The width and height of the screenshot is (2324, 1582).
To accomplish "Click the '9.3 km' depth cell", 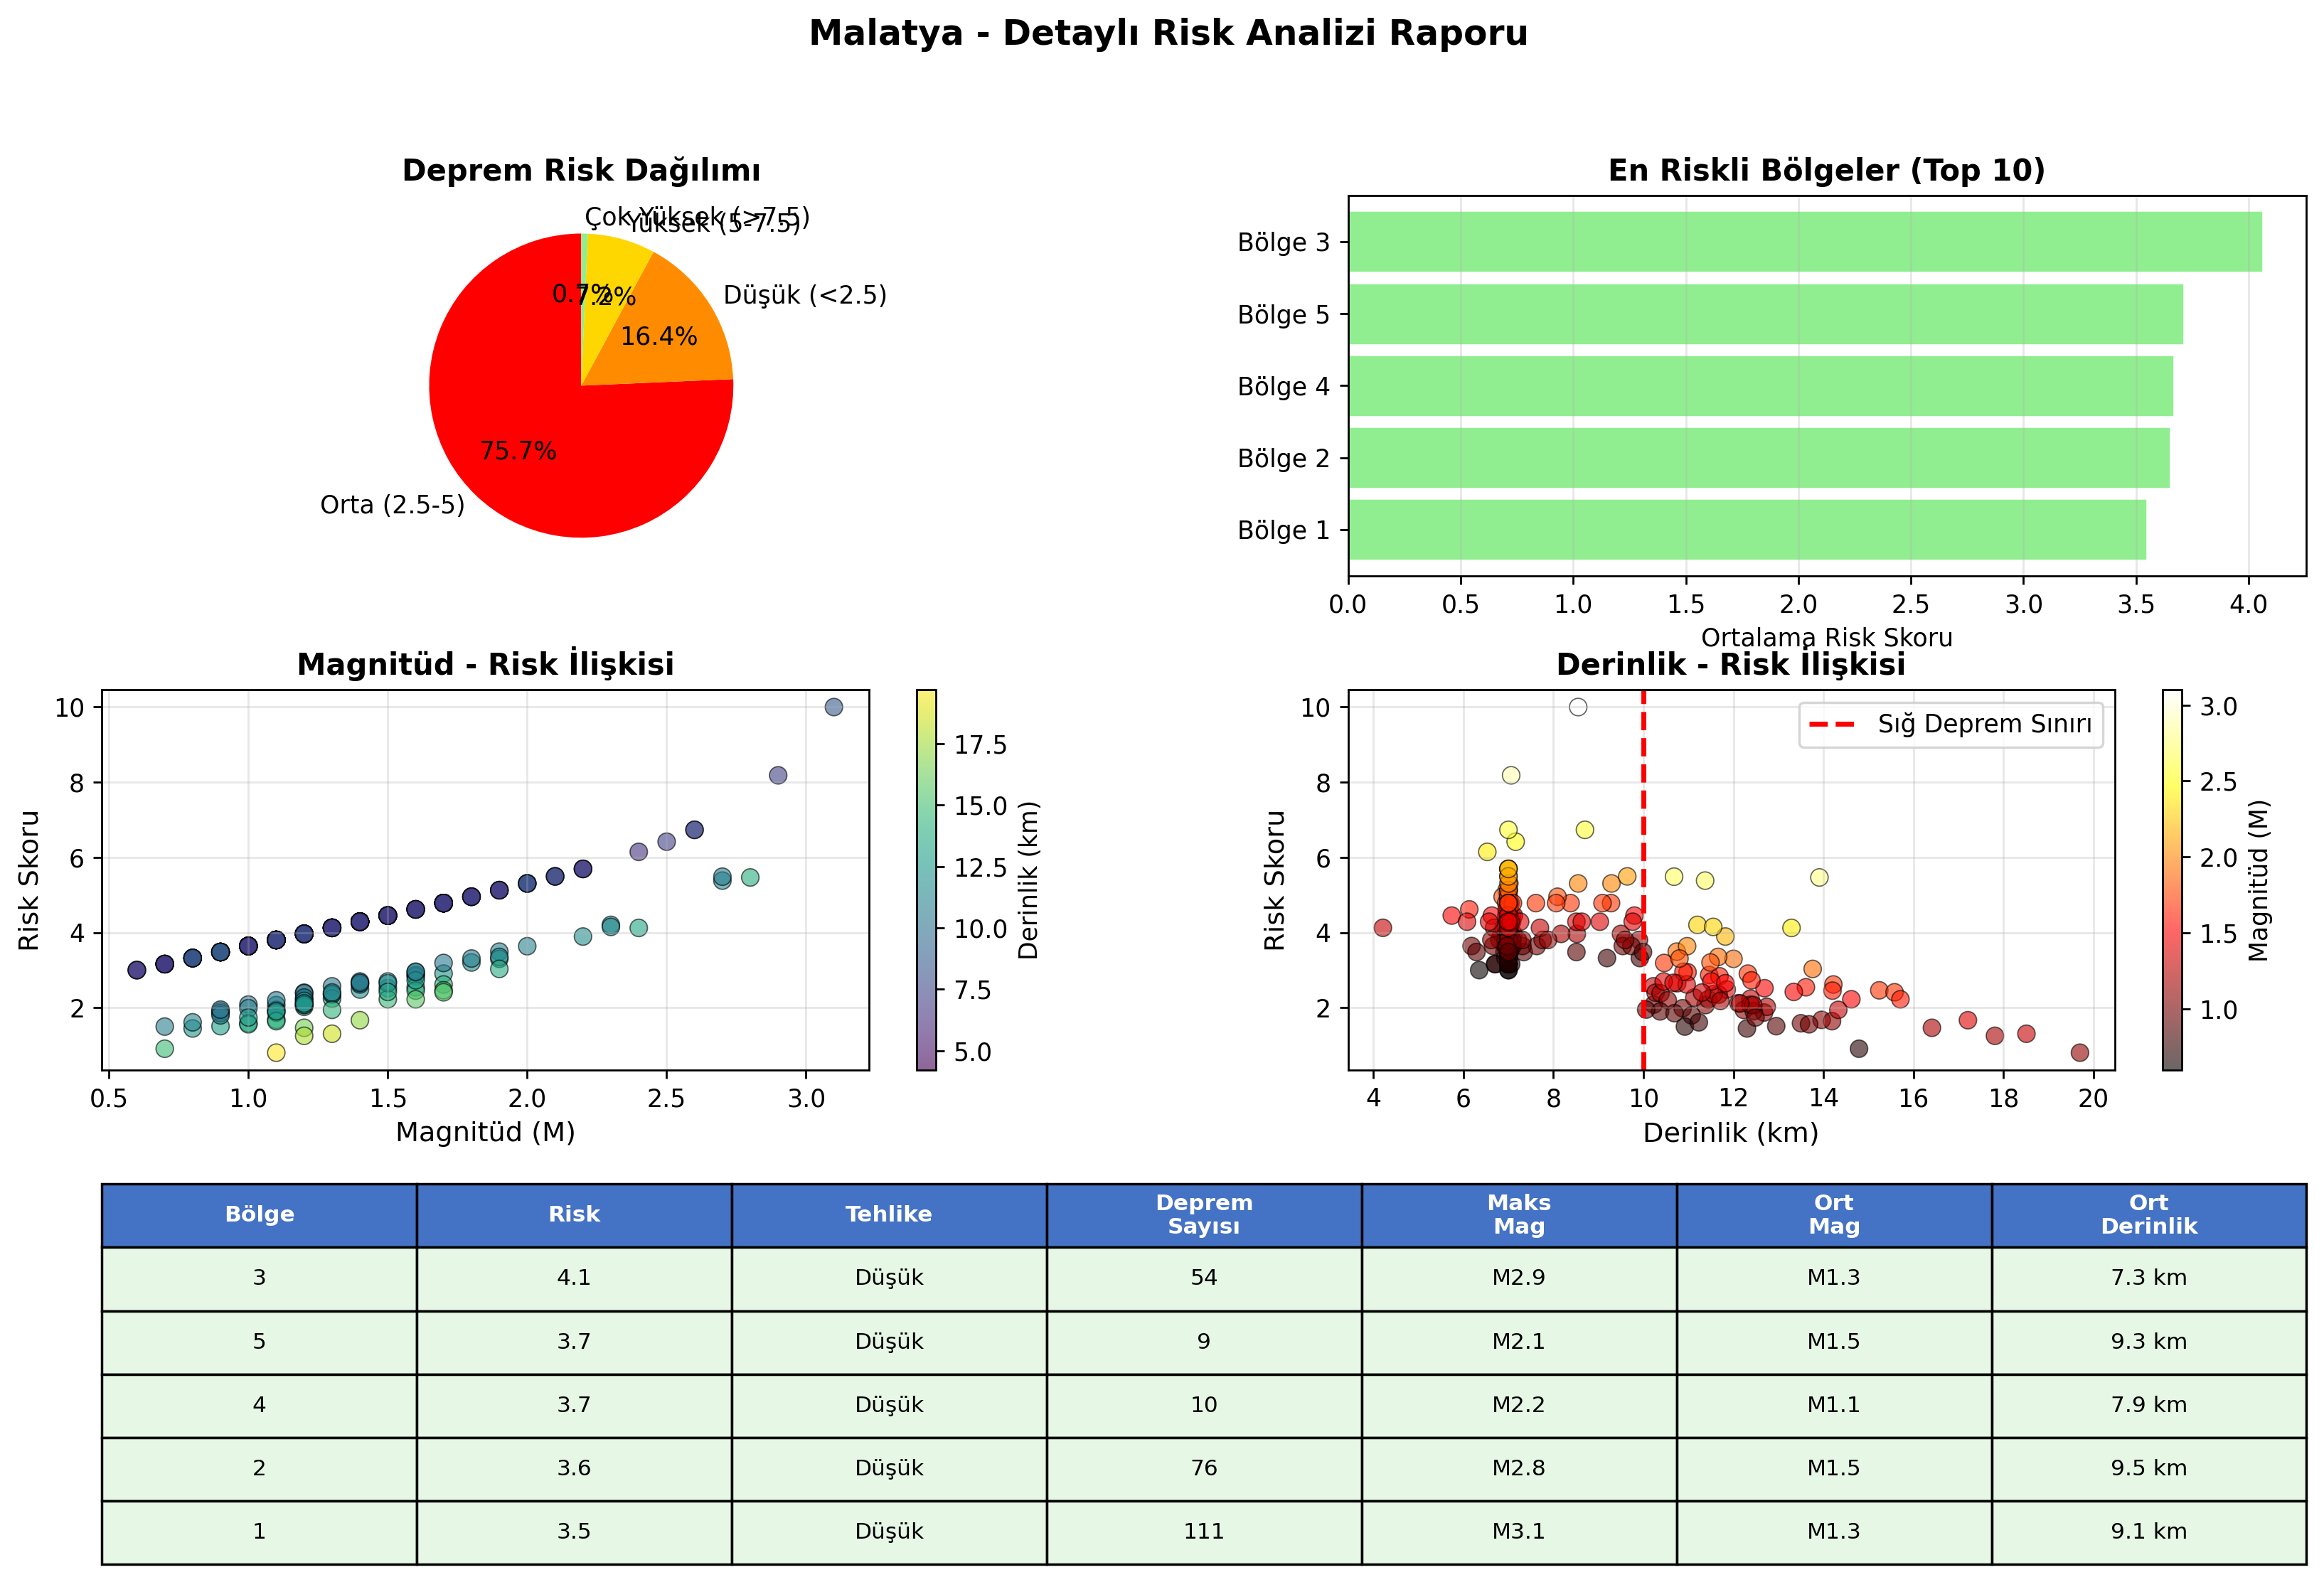I will pos(2149,1342).
